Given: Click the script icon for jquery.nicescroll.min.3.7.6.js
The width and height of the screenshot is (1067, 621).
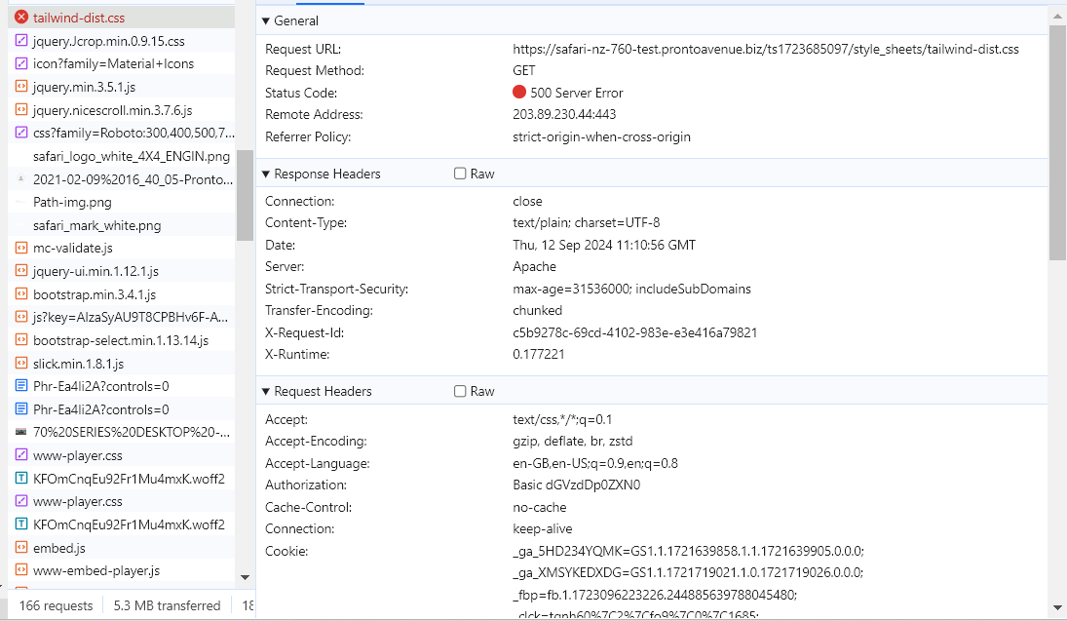Looking at the screenshot, I should tap(21, 109).
